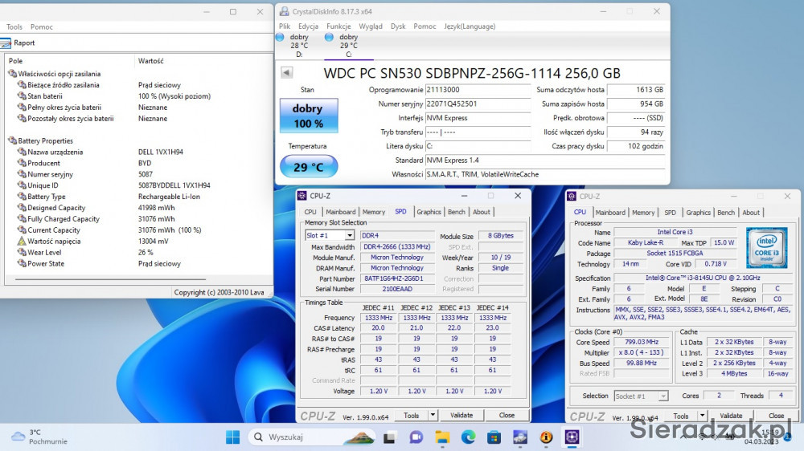804x451 pixels.
Task: Switch to the battery info app taskbar icon
Action: coord(546,437)
